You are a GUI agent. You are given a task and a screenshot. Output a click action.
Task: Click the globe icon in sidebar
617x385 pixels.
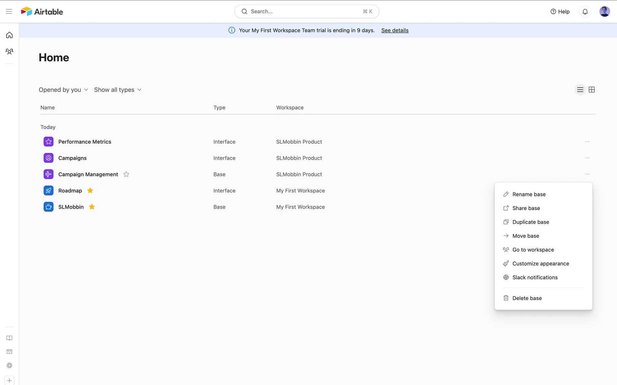tap(9, 365)
